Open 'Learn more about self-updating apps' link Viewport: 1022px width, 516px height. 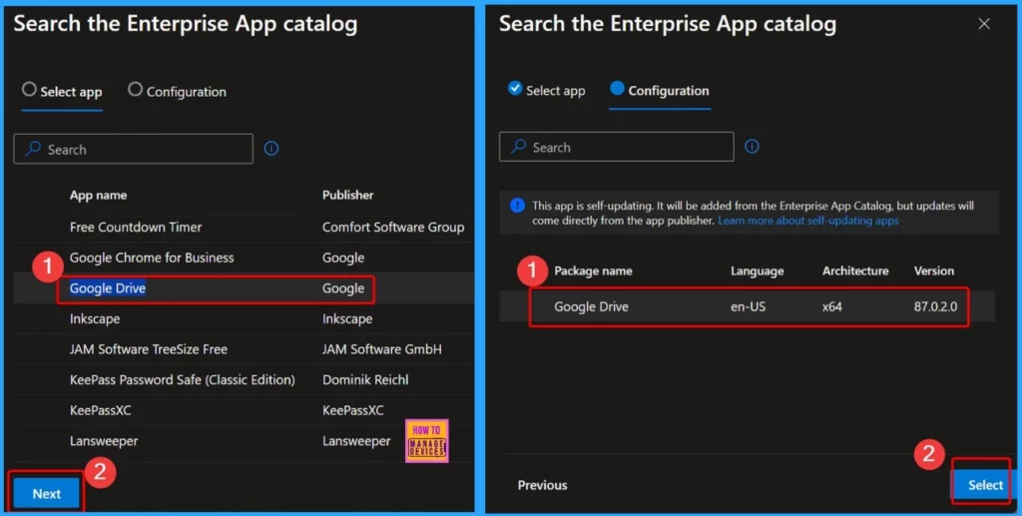coord(808,221)
